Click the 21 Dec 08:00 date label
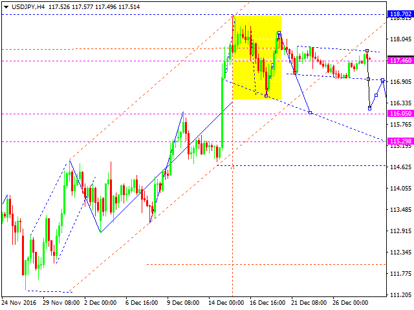 [309, 303]
